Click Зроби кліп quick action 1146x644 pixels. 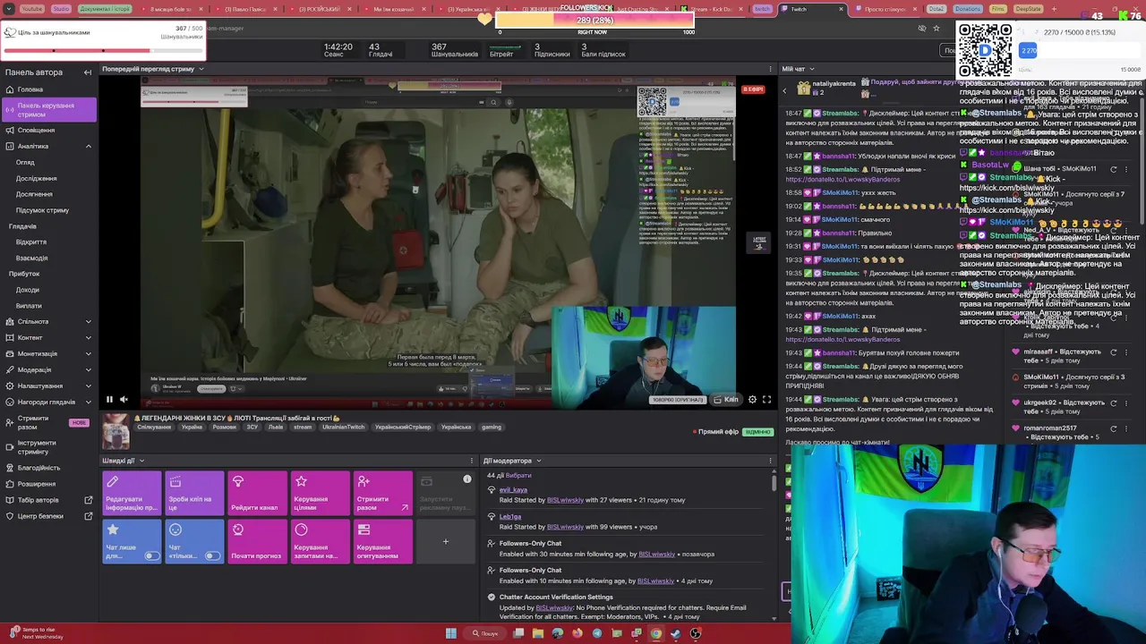coord(194,494)
